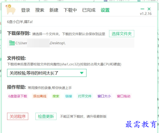Open the 打开文件 help link
The image size is (159, 133).
[85, 96]
